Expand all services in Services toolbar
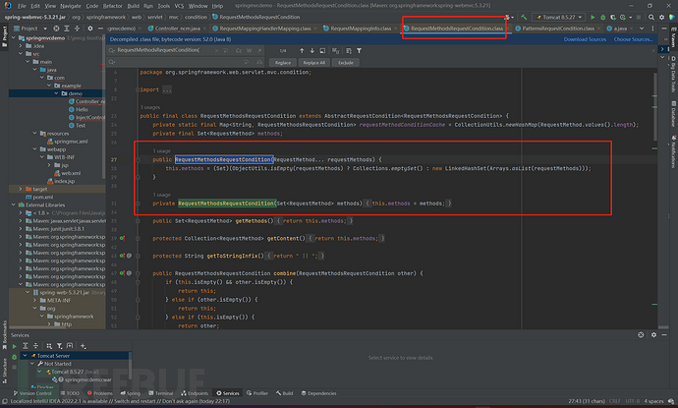 tap(26, 346)
